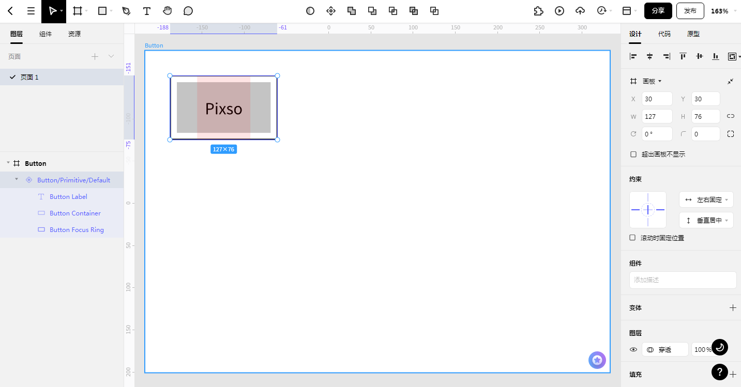The image size is (741, 387).
Task: Open the 左右固定 horizontal constraint dropdown
Action: pyautogui.click(x=706, y=199)
